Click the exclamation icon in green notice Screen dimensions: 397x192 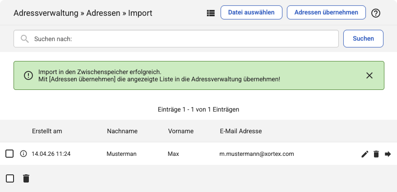point(28,75)
